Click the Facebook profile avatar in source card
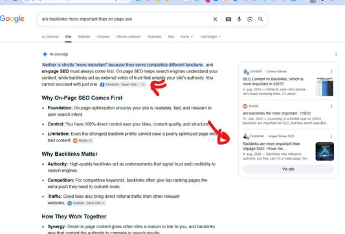 pyautogui.click(x=245, y=136)
